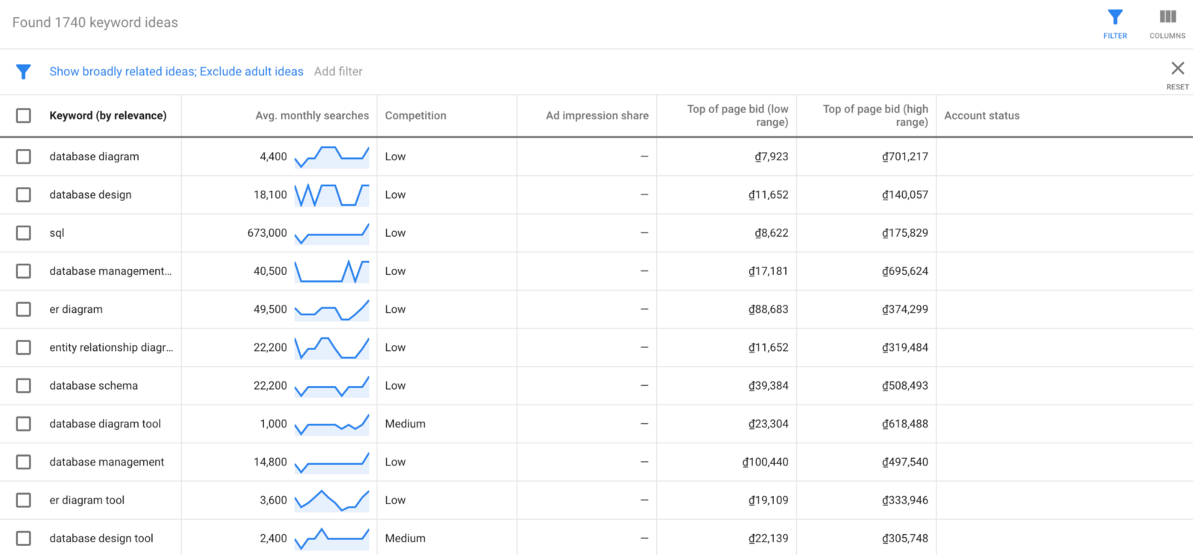Sort by Avg. monthly searches column

[312, 115]
